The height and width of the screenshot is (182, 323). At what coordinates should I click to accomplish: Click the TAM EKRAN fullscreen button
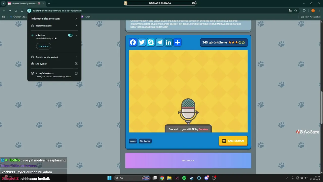[233, 141]
